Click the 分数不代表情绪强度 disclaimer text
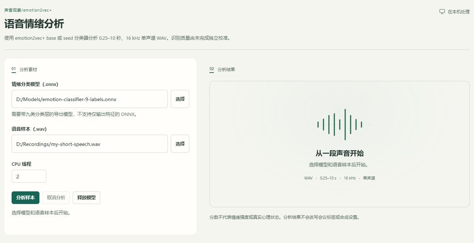This screenshot has height=243, width=474. (x=284, y=217)
